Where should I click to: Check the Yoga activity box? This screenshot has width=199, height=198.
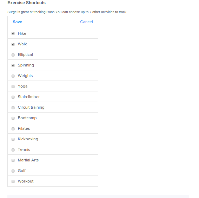click(13, 87)
